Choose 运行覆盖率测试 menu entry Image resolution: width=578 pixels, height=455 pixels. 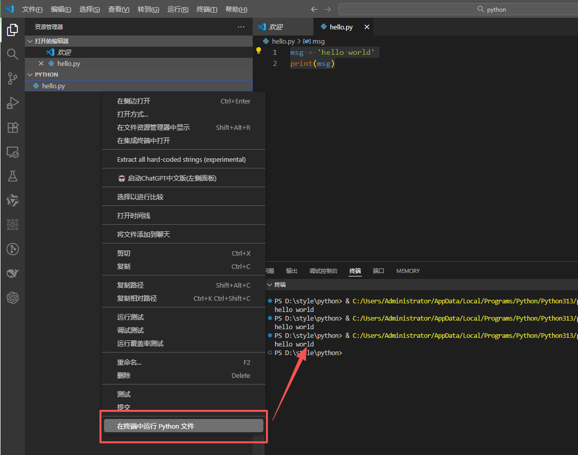(x=184, y=343)
